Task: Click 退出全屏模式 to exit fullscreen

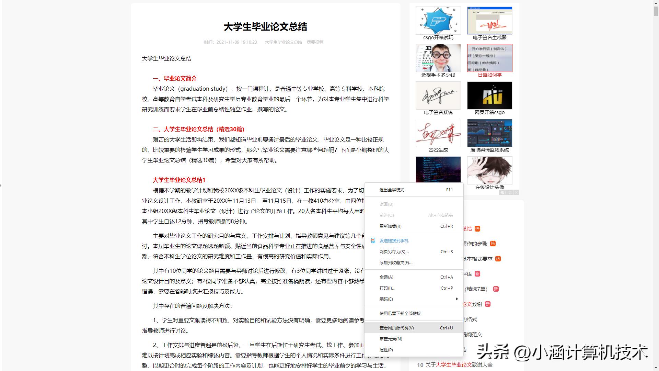Action: (392, 190)
